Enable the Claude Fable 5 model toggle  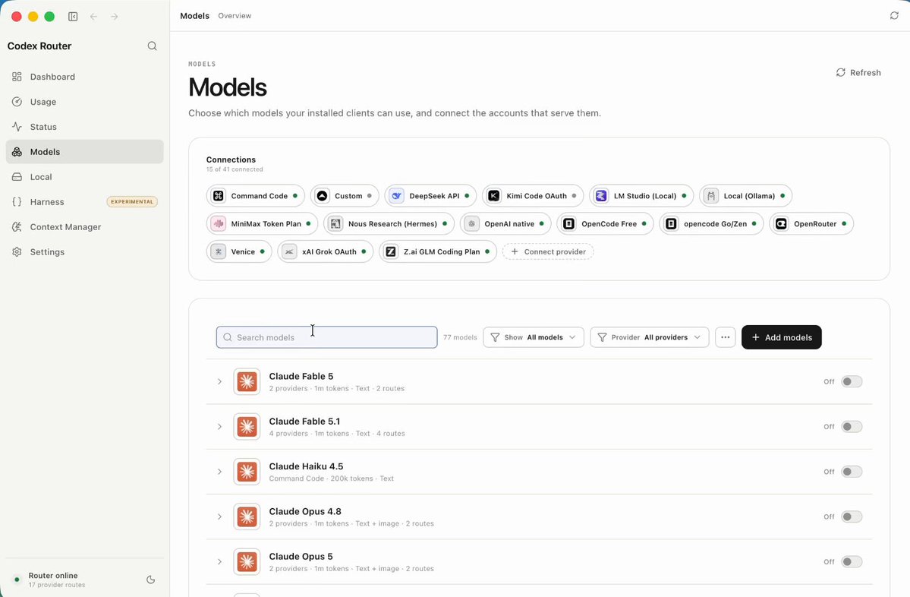[852, 381]
